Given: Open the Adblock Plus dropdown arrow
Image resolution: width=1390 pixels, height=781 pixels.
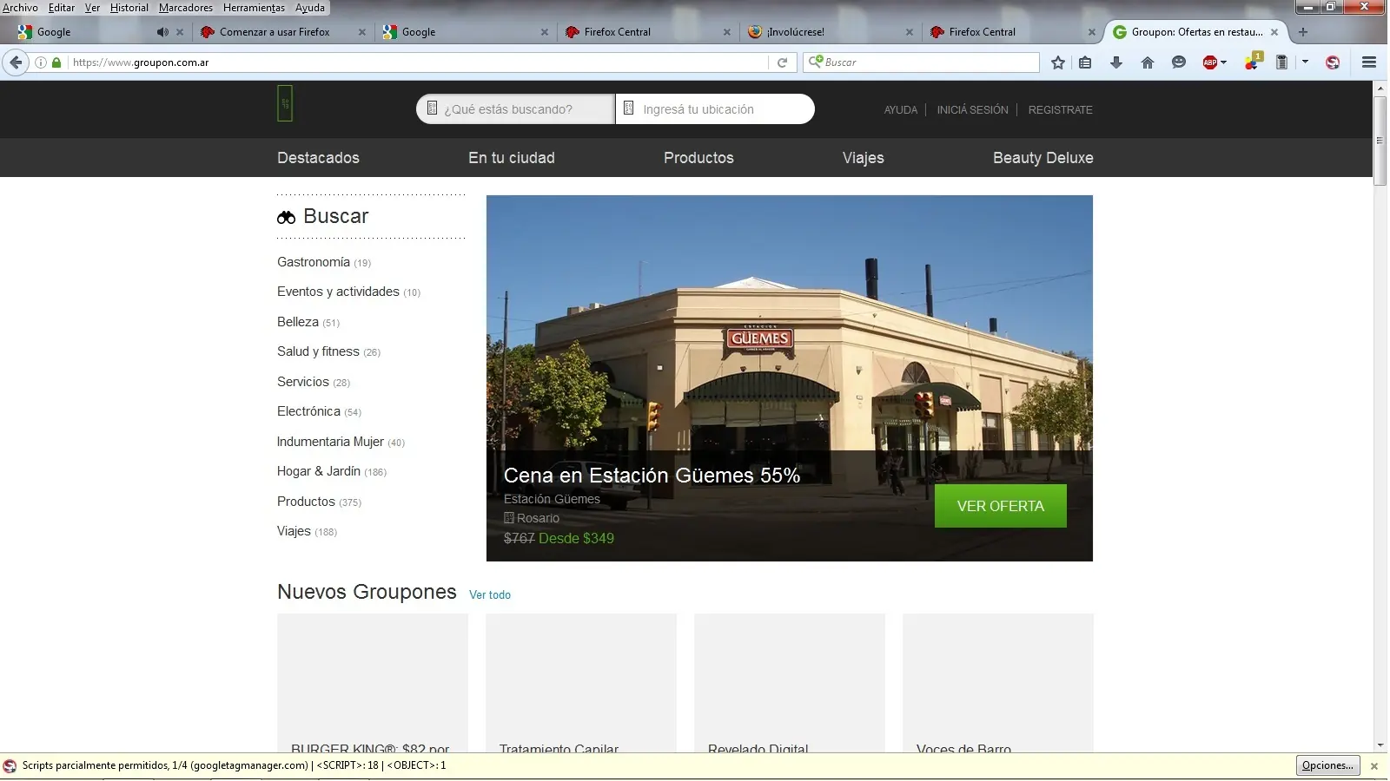Looking at the screenshot, I should [1223, 62].
